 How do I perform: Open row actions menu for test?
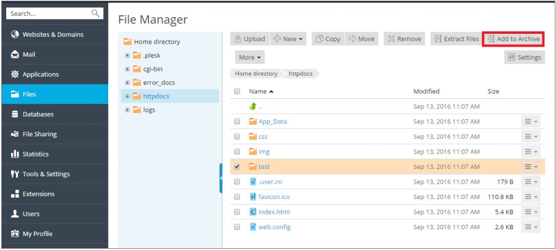coord(531,166)
